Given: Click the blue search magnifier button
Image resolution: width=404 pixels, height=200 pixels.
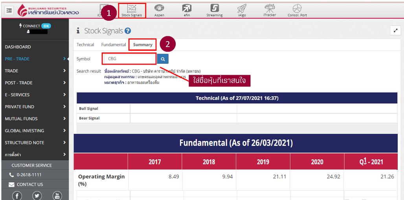Looking at the screenshot, I should coord(163,59).
